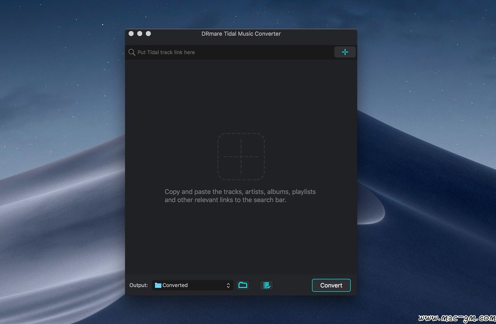Click the "DRmare Tidal Music Converter" title text
The height and width of the screenshot is (324, 496).
click(x=241, y=34)
